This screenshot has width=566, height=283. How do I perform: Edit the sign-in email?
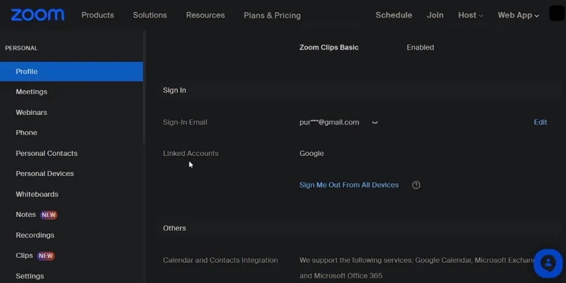pos(540,123)
